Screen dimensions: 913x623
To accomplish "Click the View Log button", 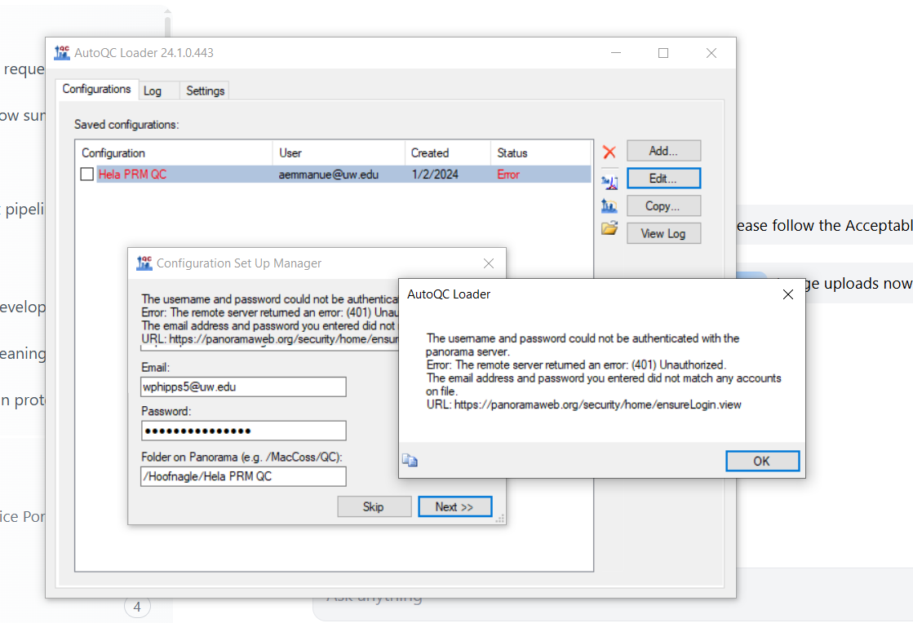I will pyautogui.click(x=664, y=233).
